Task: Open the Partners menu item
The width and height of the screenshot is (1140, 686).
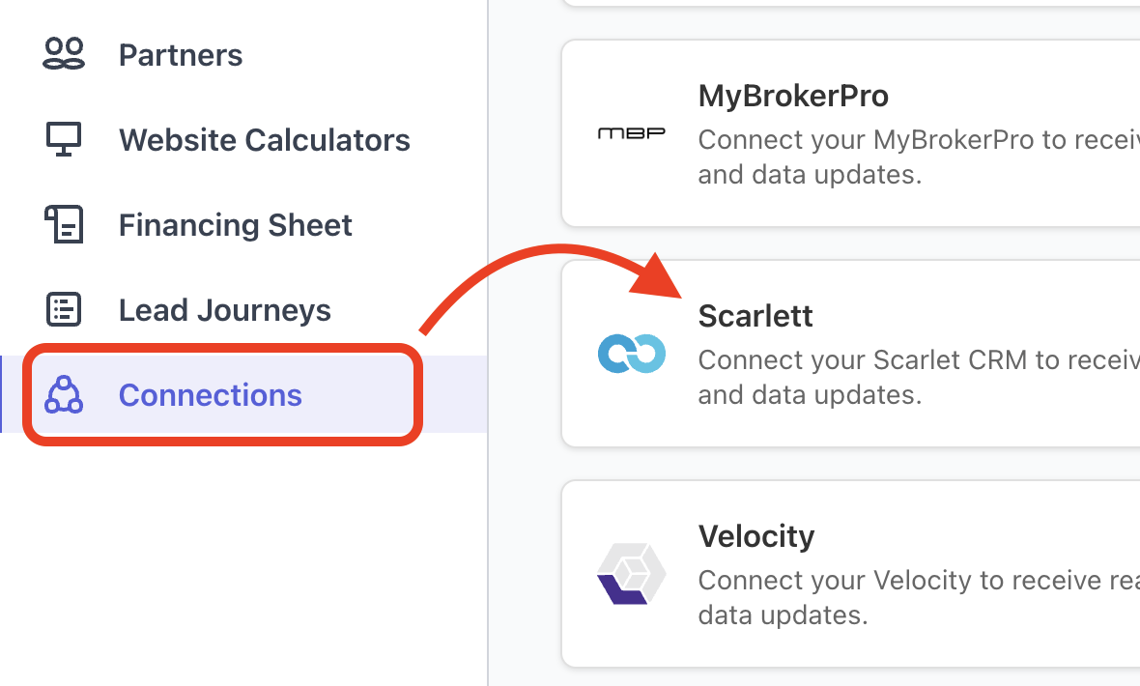Action: [181, 55]
